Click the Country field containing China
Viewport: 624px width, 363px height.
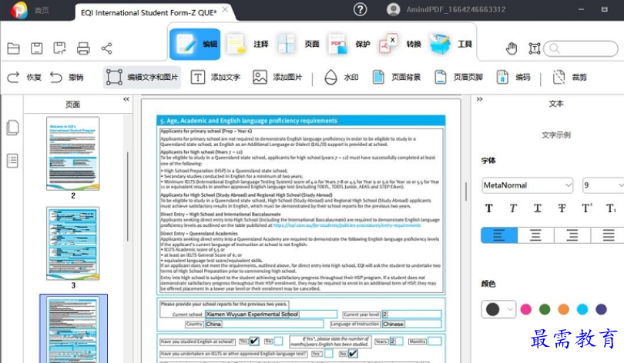(x=264, y=324)
